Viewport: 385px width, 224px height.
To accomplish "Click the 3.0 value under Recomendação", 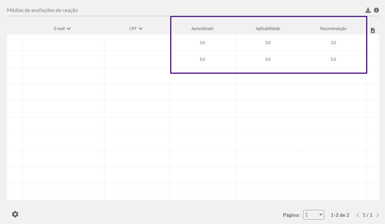I will [333, 43].
